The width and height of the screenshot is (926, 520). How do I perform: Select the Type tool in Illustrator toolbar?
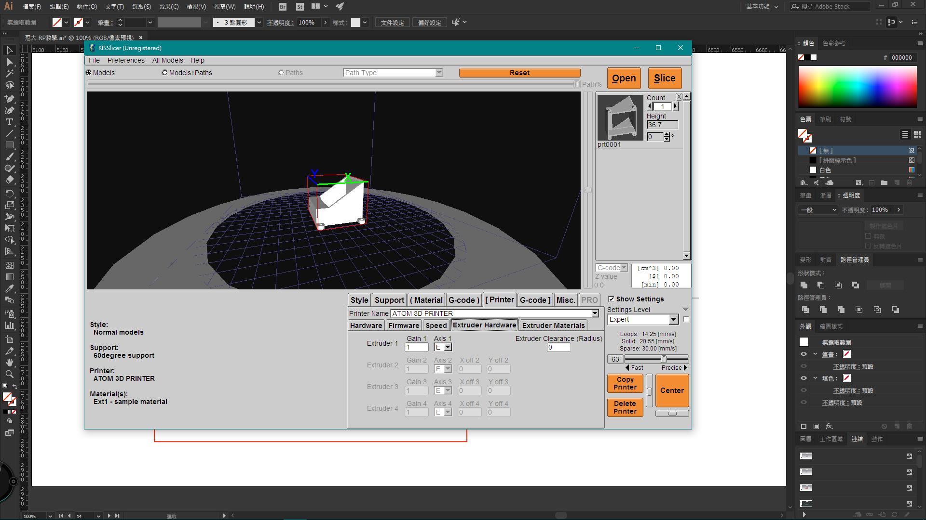(9, 122)
